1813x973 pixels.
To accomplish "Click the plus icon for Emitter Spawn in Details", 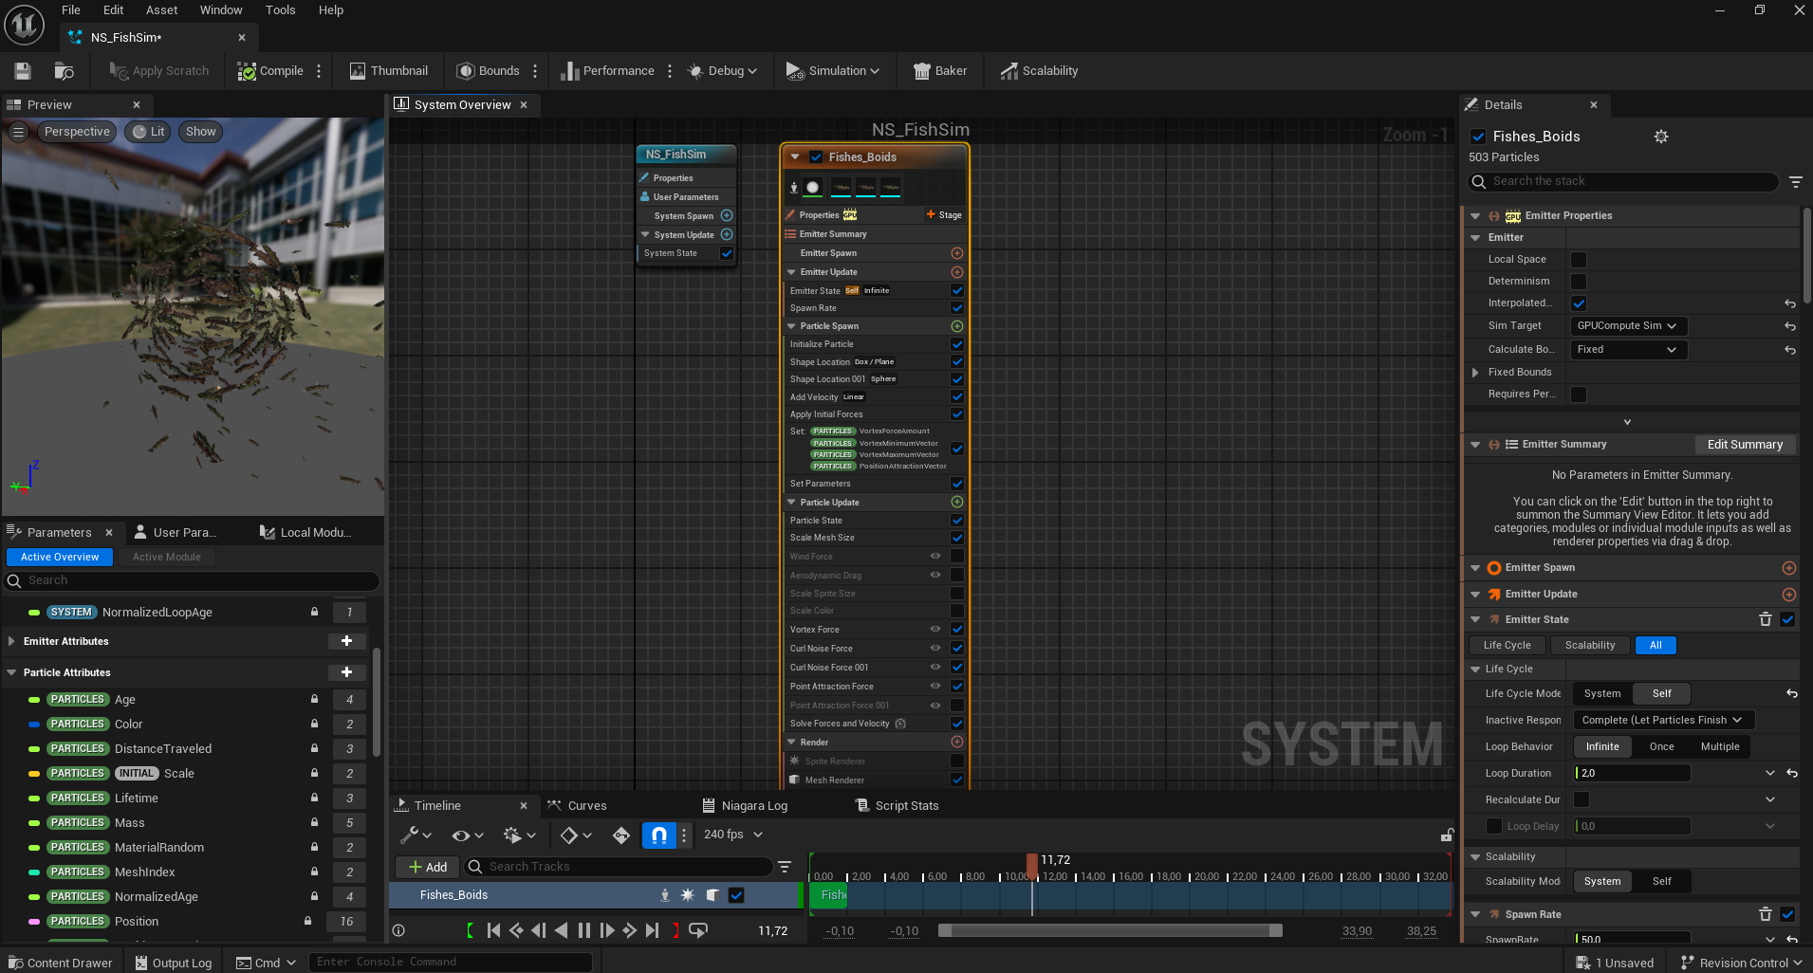I will click(1788, 568).
